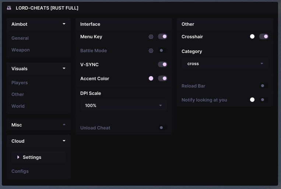The height and width of the screenshot is (189, 281).
Task: Click the Notify looking at you color swatch
Action: pyautogui.click(x=252, y=100)
